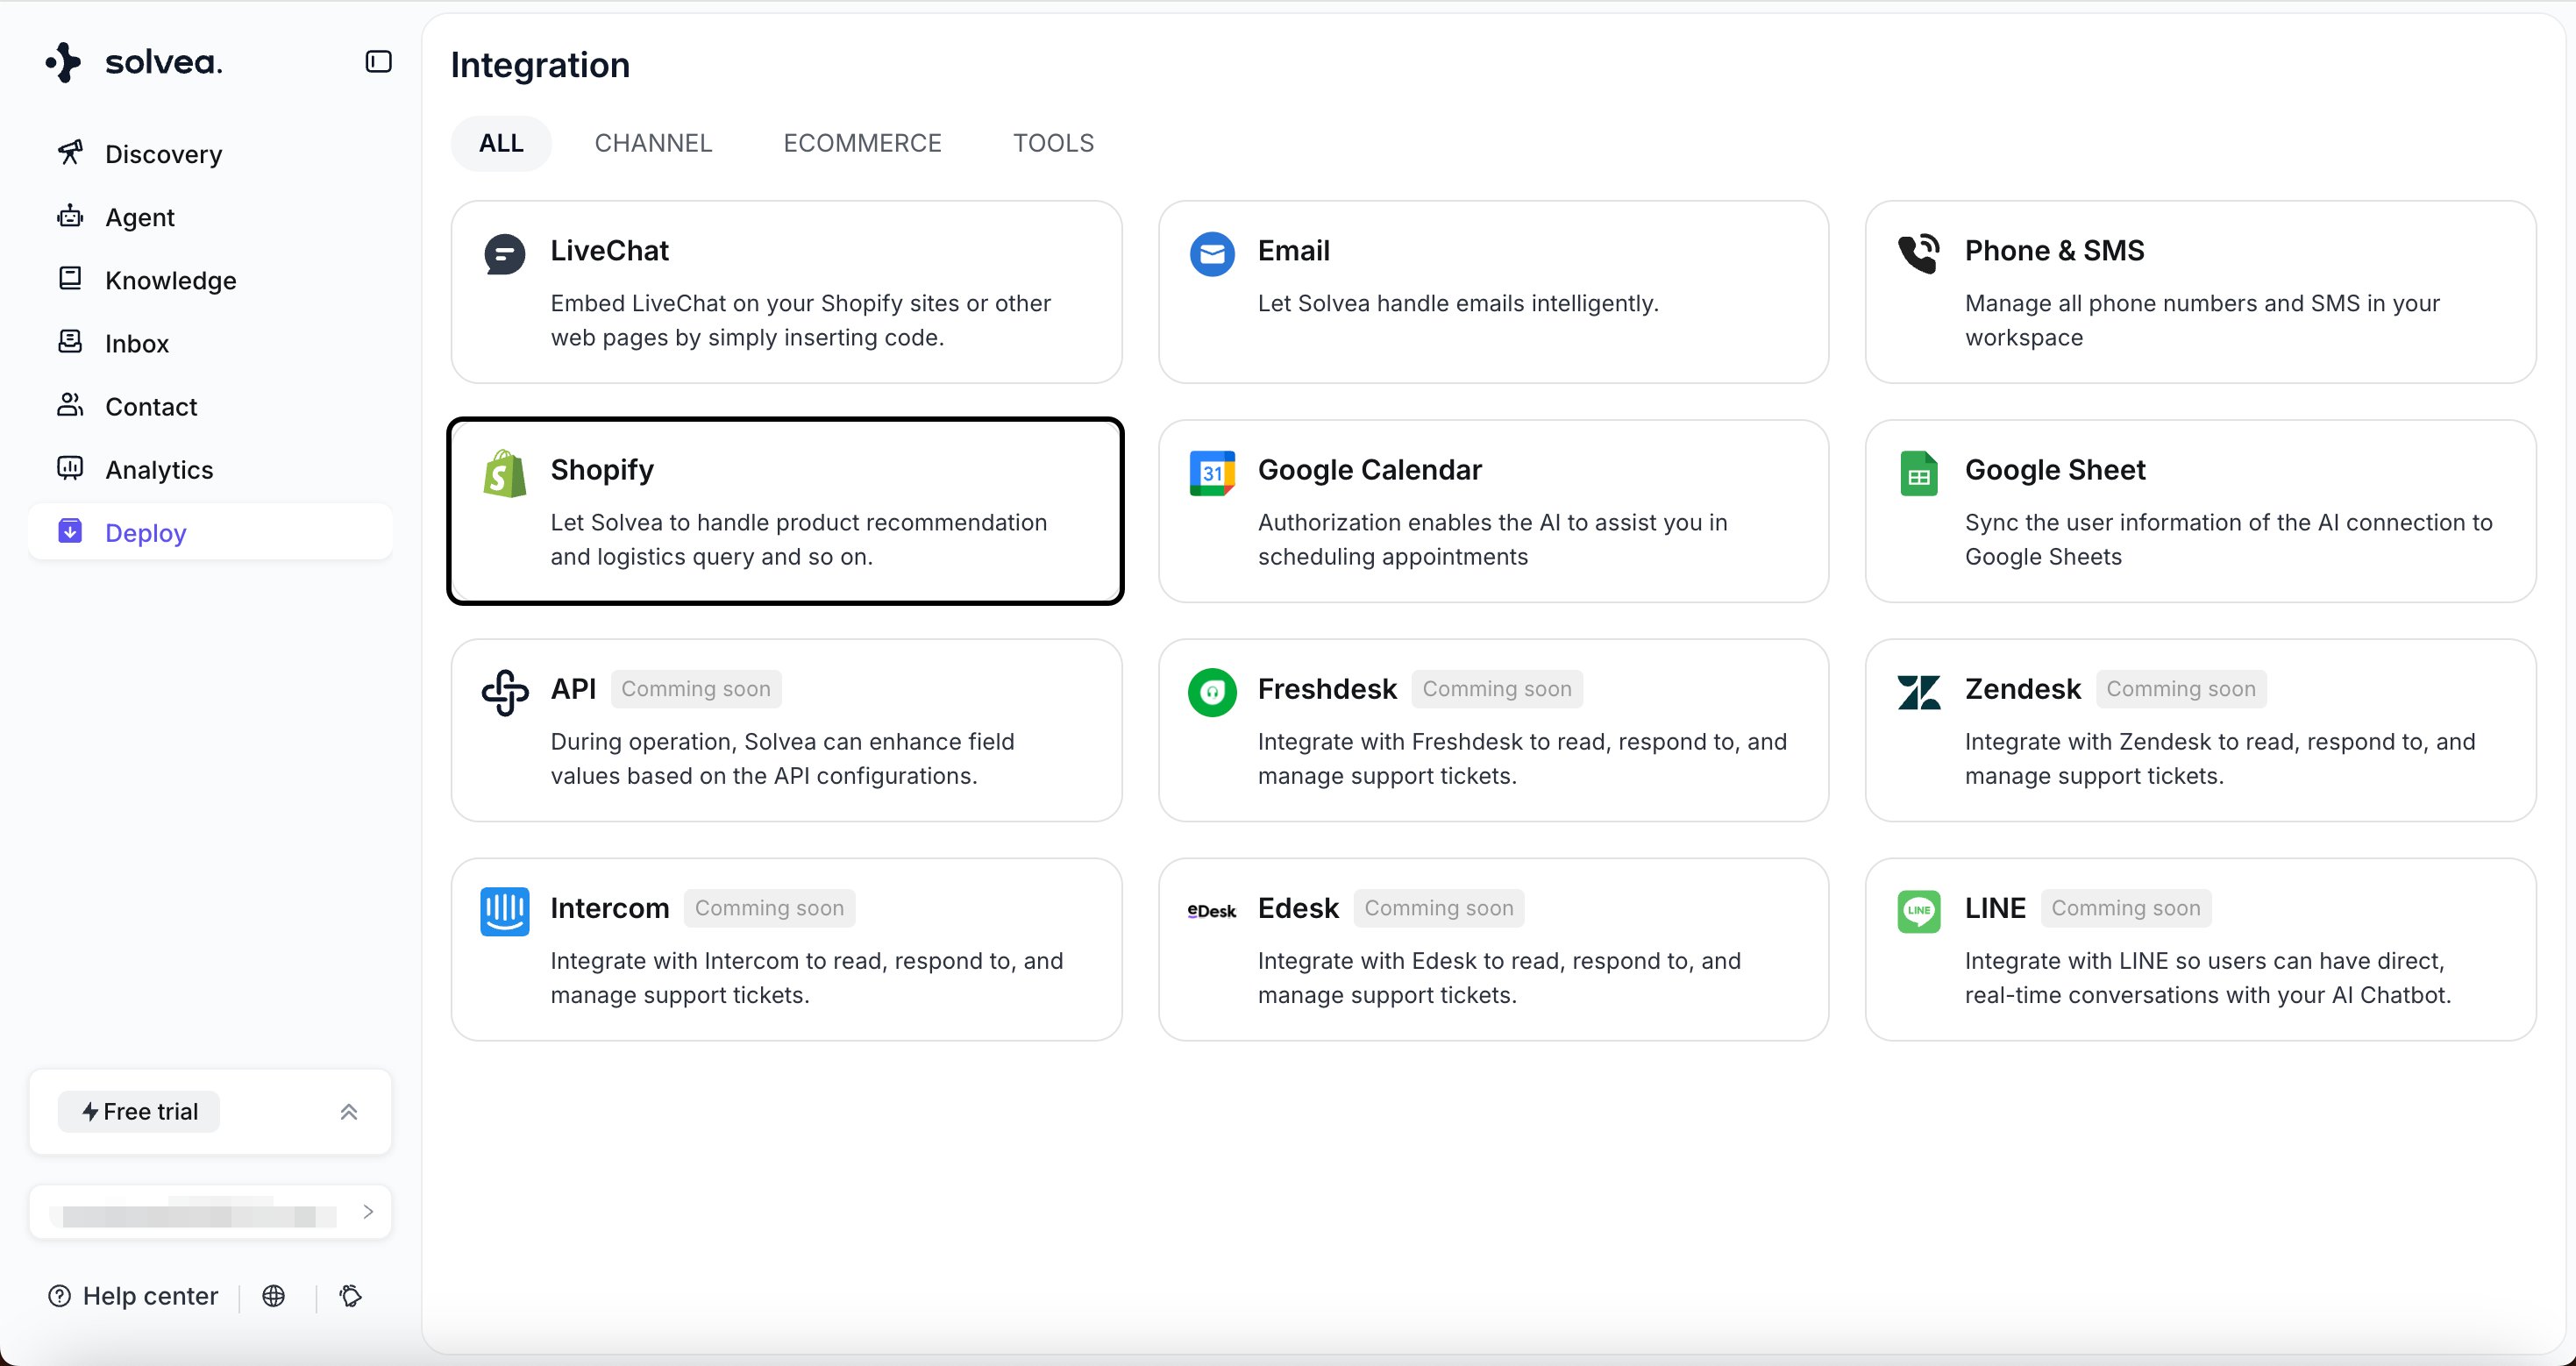Expand the Free trial panel chevrons
Image resolution: width=2576 pixels, height=1366 pixels.
[x=349, y=1111]
